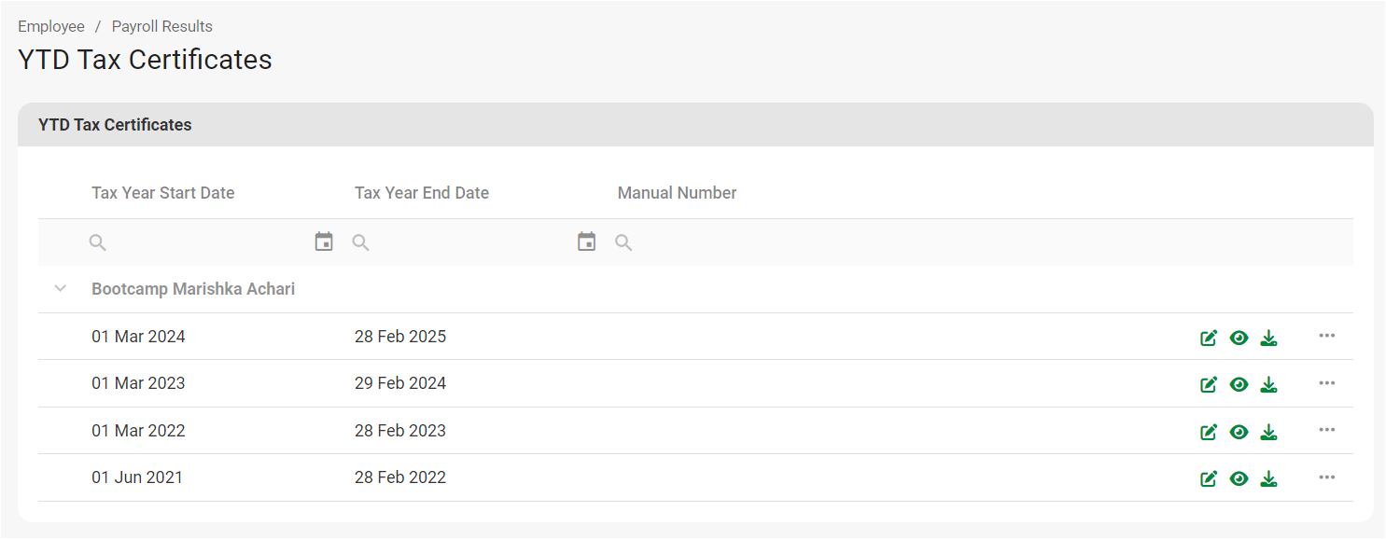Download the 01 Mar 2024 tax certificate

coord(1268,338)
